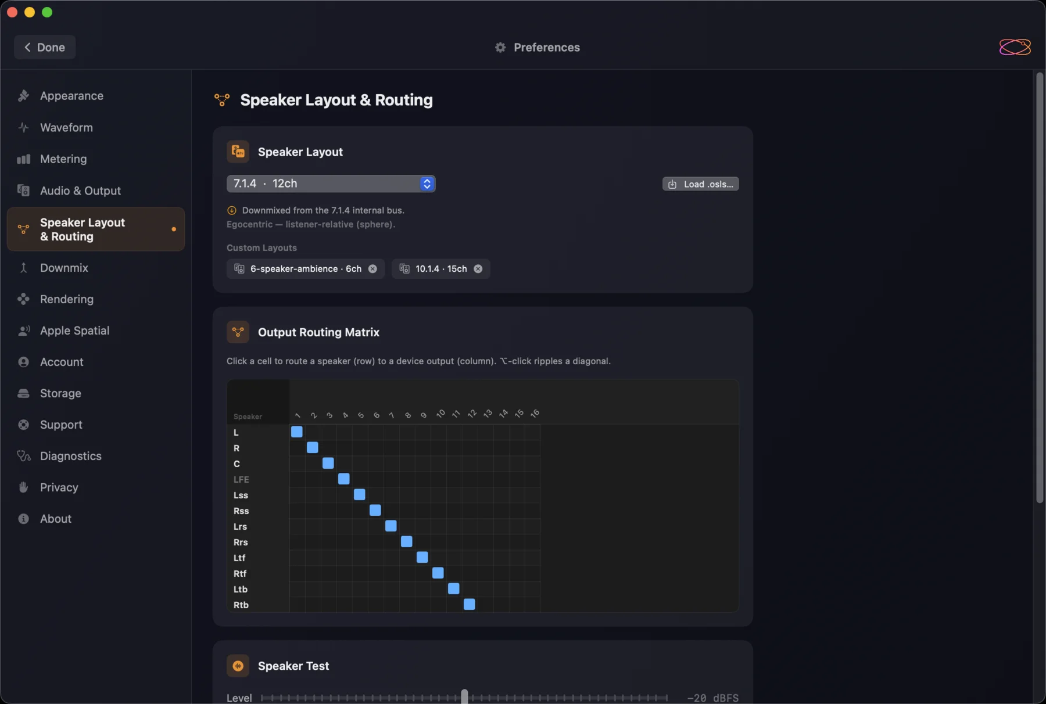The width and height of the screenshot is (1046, 704).
Task: Click the Apple Spatial person icon
Action: click(23, 331)
